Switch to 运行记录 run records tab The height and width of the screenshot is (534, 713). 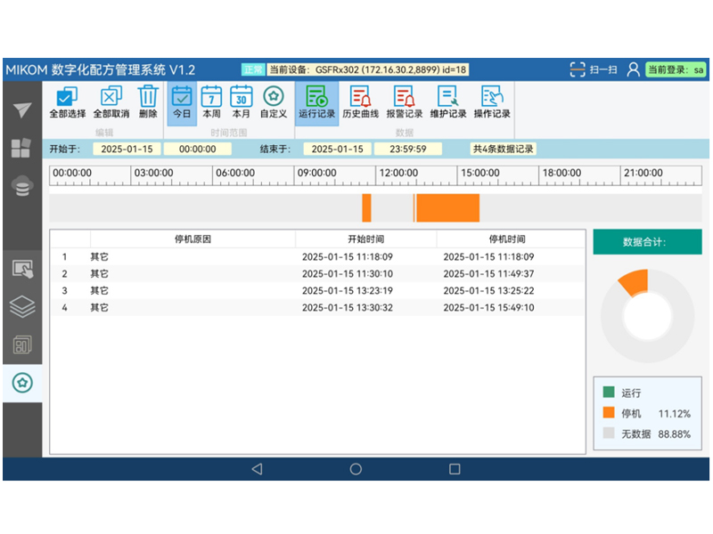tap(316, 97)
